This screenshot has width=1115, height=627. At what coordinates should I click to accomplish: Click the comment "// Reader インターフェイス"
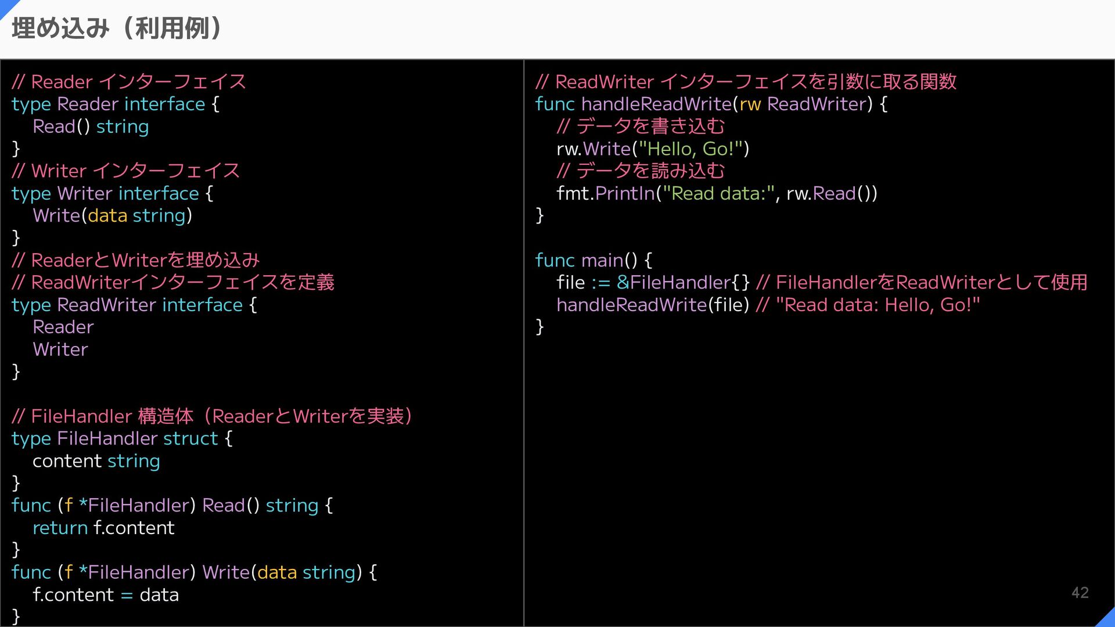[129, 82]
